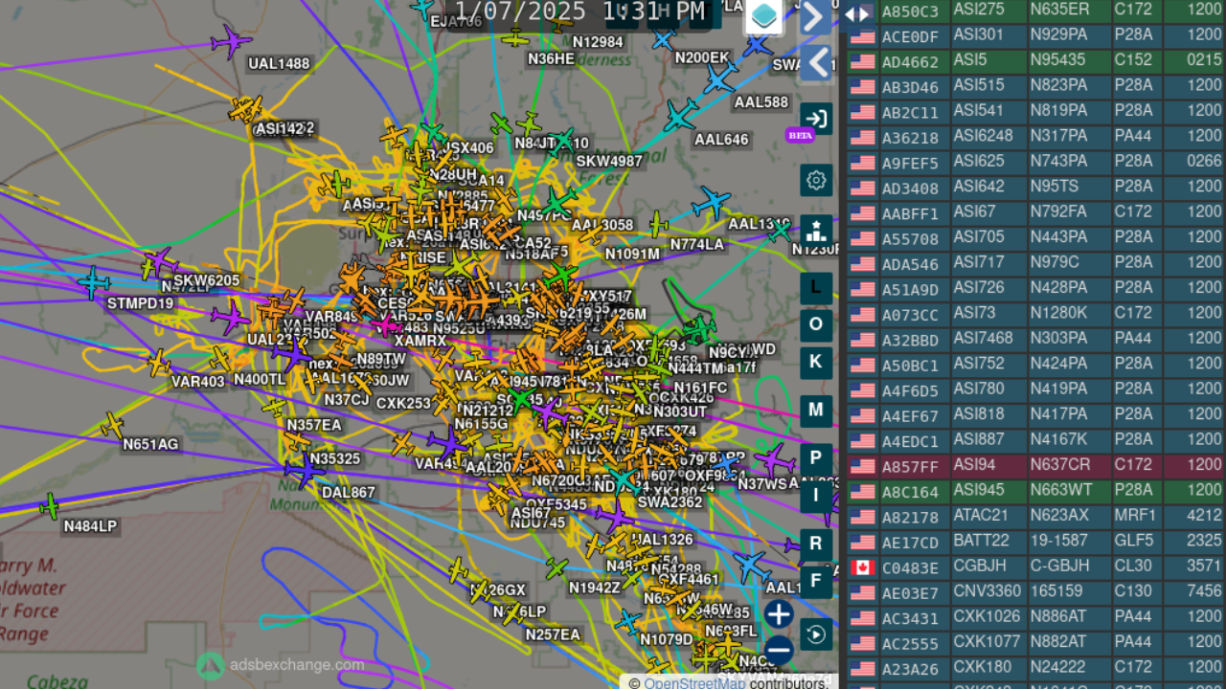Open the map layers selector icon
Image resolution: width=1226 pixels, height=689 pixels.
764,16
